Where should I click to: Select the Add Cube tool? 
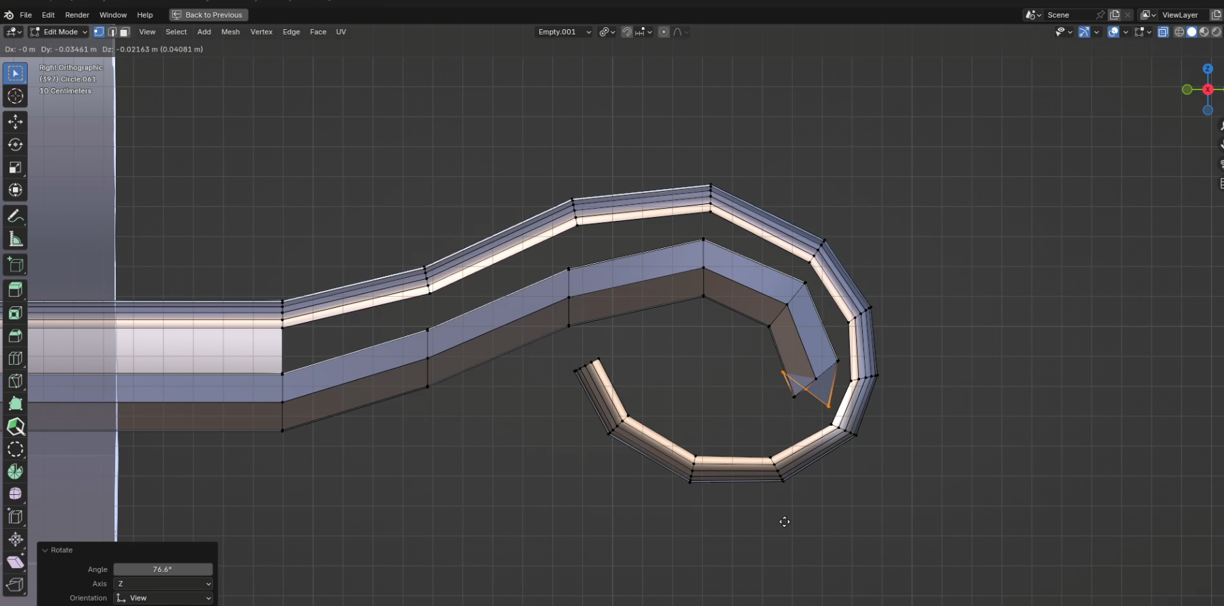point(16,265)
